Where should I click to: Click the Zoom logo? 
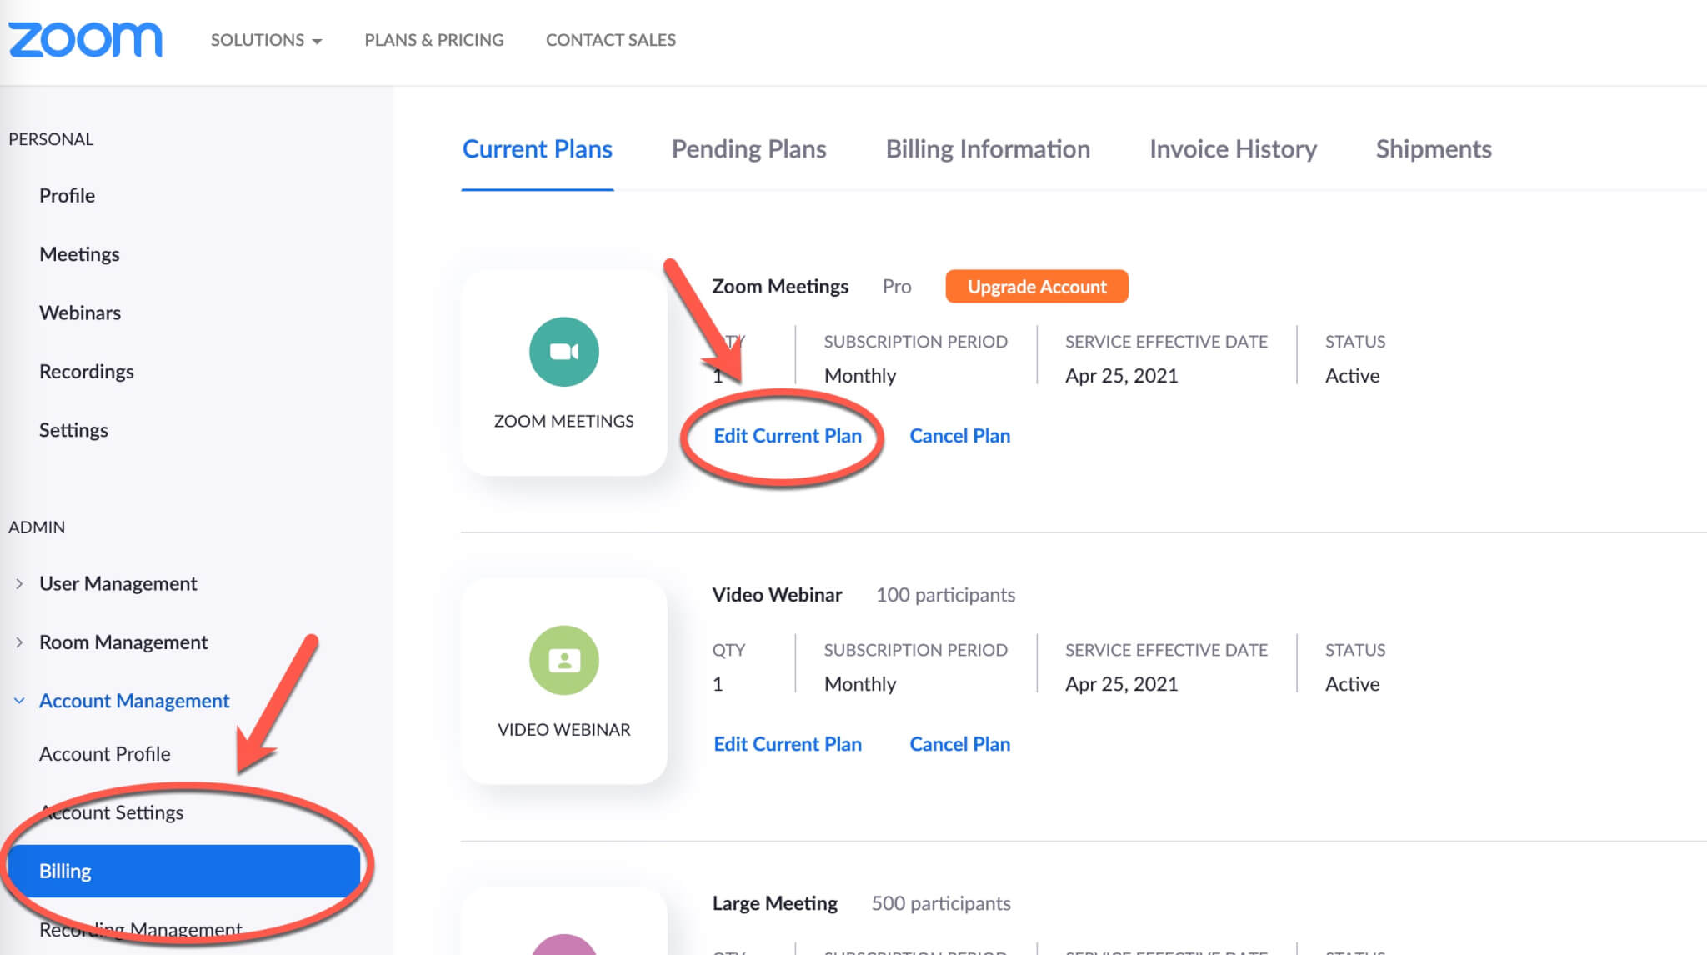[85, 40]
